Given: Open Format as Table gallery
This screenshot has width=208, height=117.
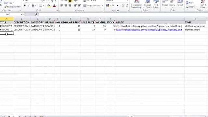Looking at the screenshot, I should (147, 4).
